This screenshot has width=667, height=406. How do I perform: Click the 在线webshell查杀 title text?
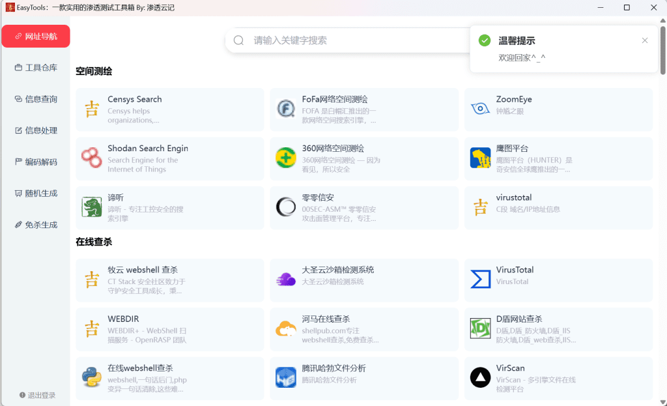(141, 368)
